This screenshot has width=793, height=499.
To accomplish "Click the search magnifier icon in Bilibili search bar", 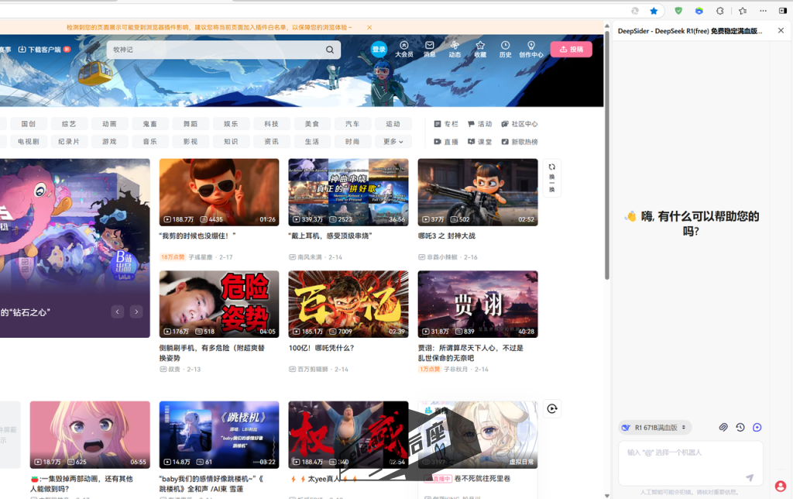I will click(330, 50).
